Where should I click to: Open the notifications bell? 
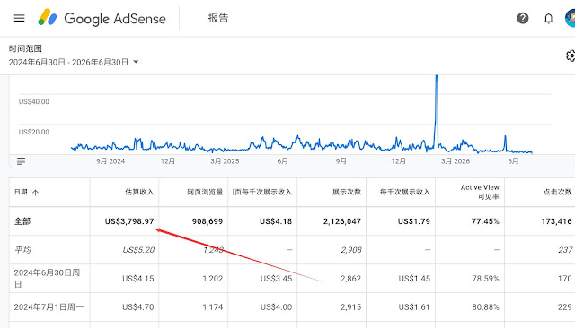pyautogui.click(x=548, y=18)
